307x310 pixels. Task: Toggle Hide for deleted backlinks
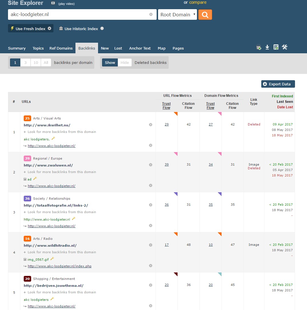[x=125, y=62]
